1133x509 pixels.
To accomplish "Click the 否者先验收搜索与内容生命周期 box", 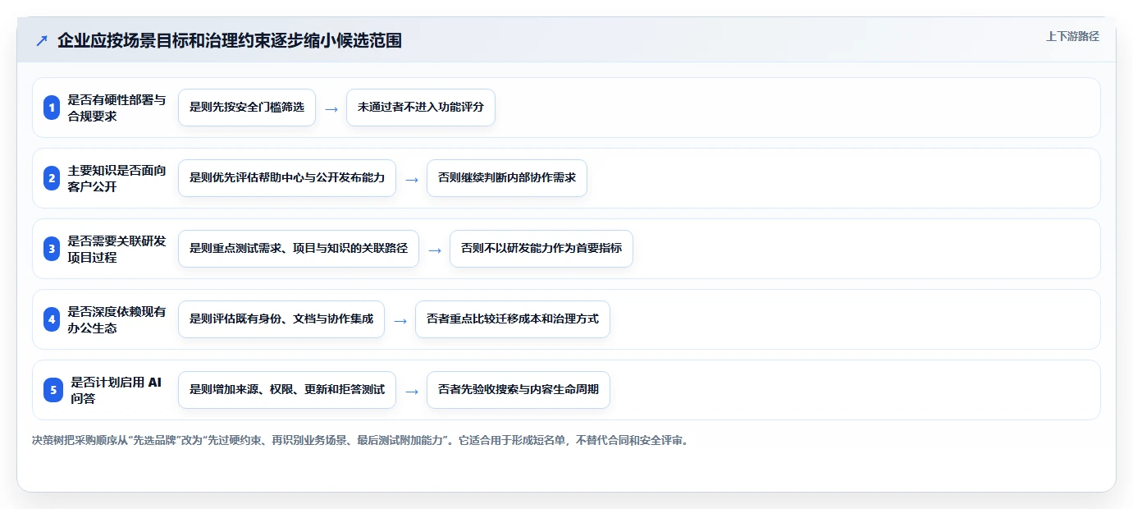I will pos(519,390).
